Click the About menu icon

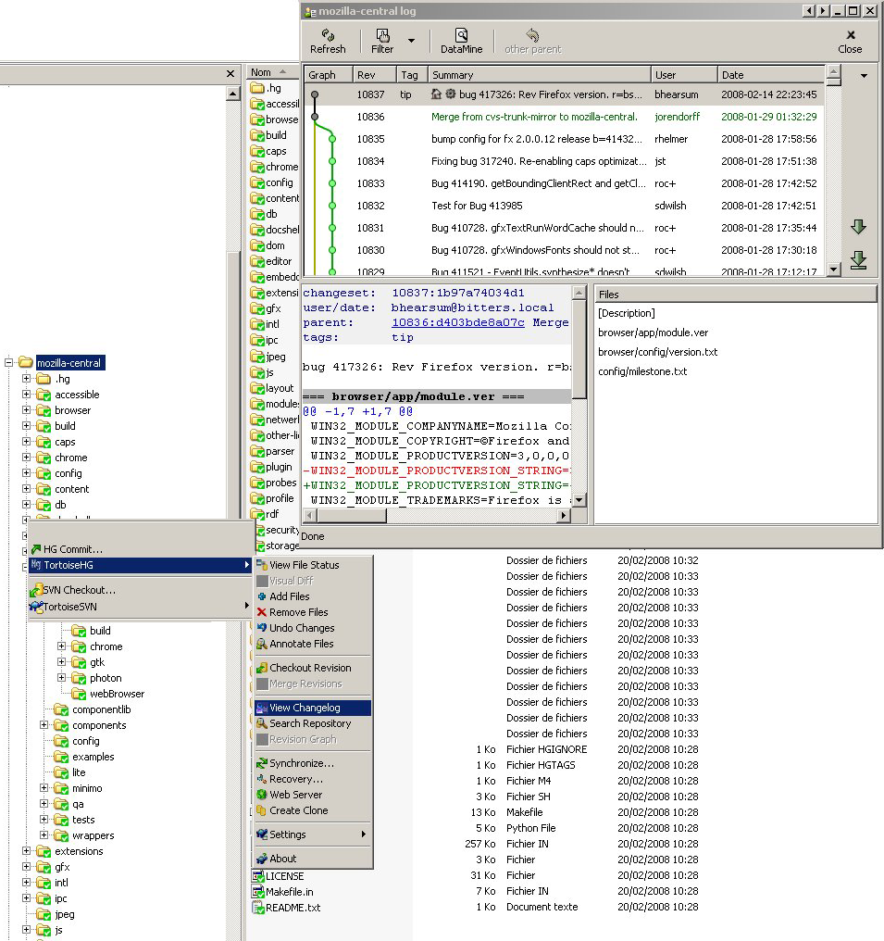tap(261, 859)
